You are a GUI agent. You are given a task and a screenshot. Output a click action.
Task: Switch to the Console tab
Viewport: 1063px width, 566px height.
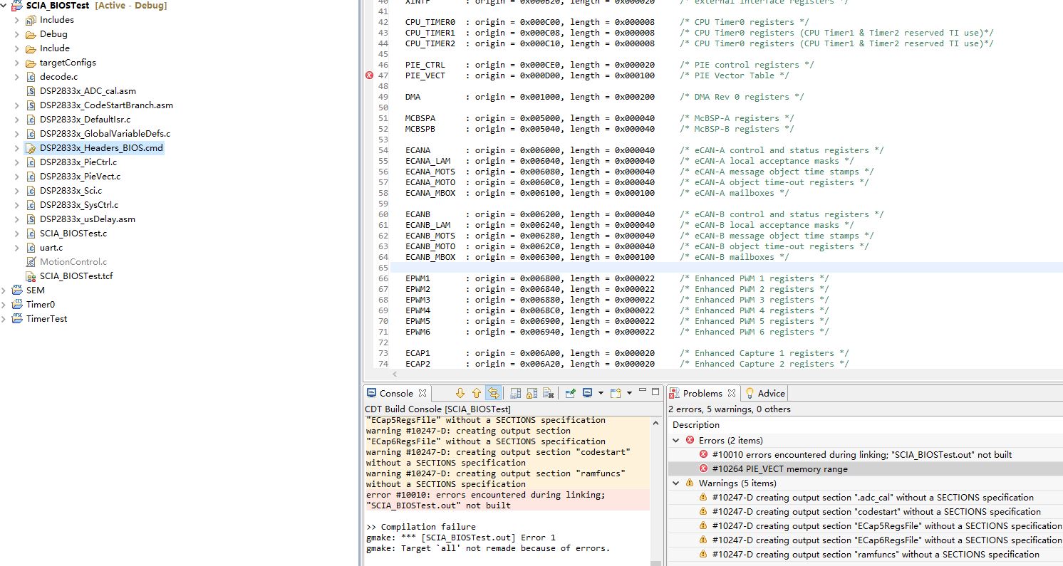coord(396,393)
